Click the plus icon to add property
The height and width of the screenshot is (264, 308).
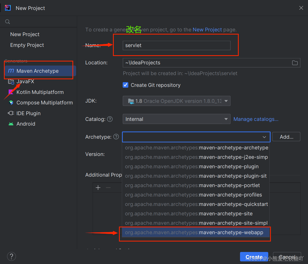point(98,188)
